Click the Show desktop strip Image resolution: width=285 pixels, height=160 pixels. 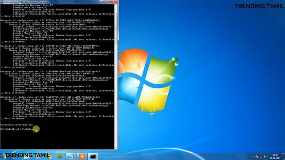283,156
